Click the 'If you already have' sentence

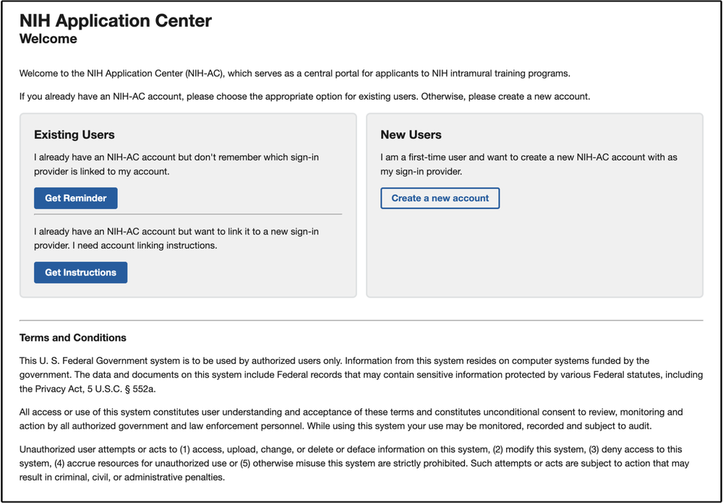[x=304, y=96]
